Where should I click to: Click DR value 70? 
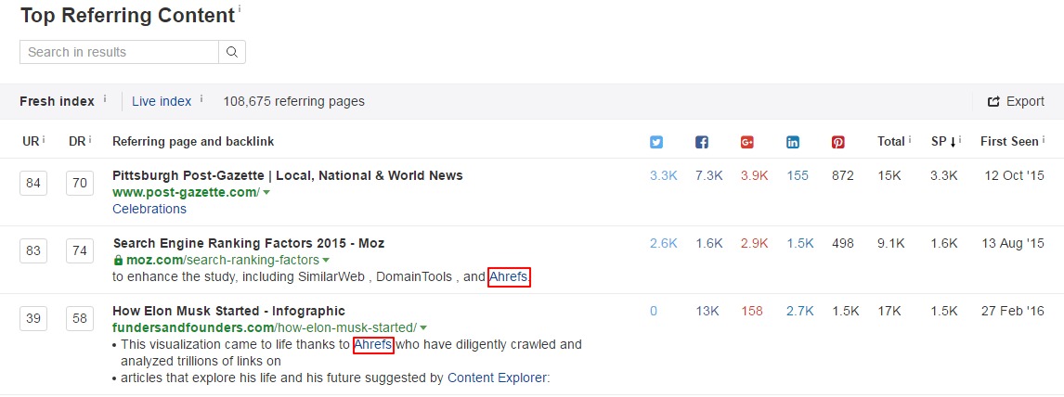click(80, 184)
